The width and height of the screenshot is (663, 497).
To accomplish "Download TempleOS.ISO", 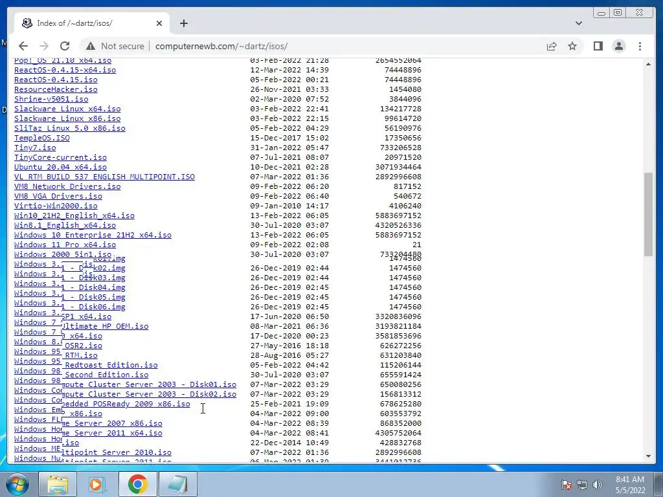I will point(42,138).
